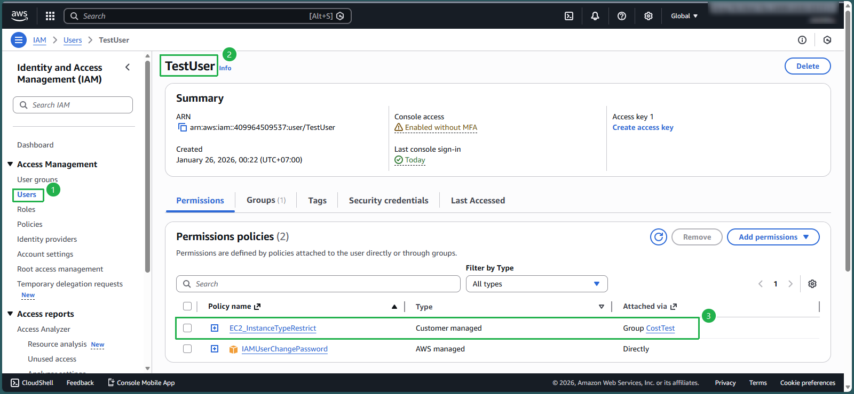Viewport: 854px width, 394px height.
Task: Copy the user ARN icon
Action: click(x=182, y=127)
